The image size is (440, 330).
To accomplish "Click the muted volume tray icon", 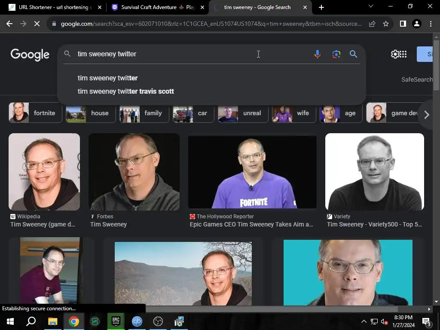I will point(385,321).
